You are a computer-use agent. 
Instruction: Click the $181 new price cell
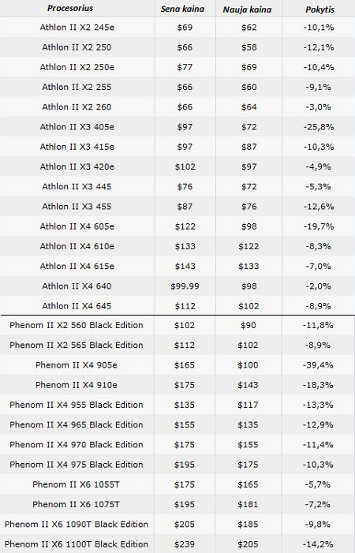coord(248,504)
